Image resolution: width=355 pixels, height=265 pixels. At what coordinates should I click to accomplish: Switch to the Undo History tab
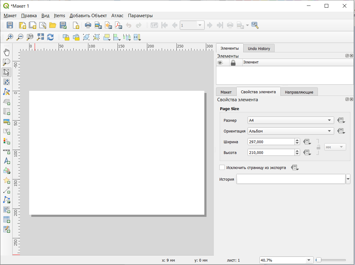click(259, 48)
